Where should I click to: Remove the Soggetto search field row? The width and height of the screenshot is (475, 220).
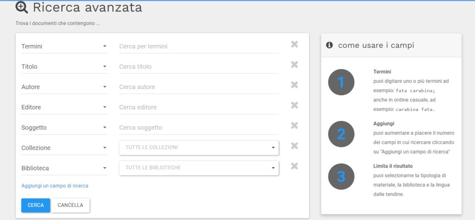coord(295,126)
